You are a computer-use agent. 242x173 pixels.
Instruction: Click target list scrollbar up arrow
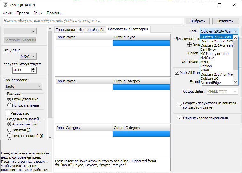coord(235,38)
